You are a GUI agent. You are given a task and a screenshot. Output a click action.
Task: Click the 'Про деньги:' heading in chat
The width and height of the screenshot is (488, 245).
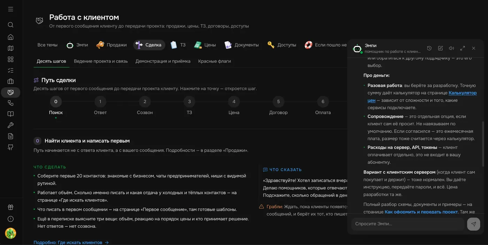pyautogui.click(x=376, y=76)
